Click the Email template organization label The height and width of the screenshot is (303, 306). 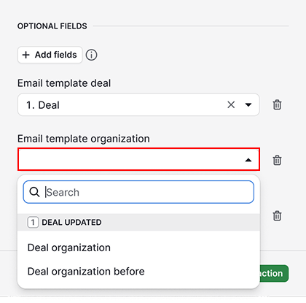84,139
